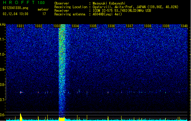Click the 1335 time axis marker
Screen dimensions: 191x121
tap(93, 26)
